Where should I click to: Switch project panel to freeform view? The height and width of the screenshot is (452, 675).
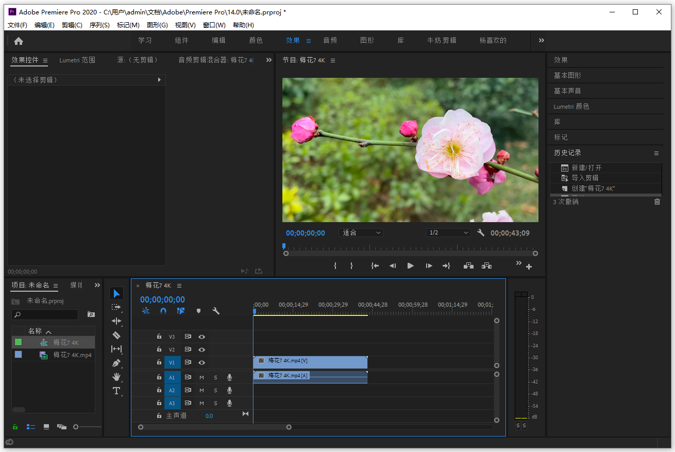[62, 427]
